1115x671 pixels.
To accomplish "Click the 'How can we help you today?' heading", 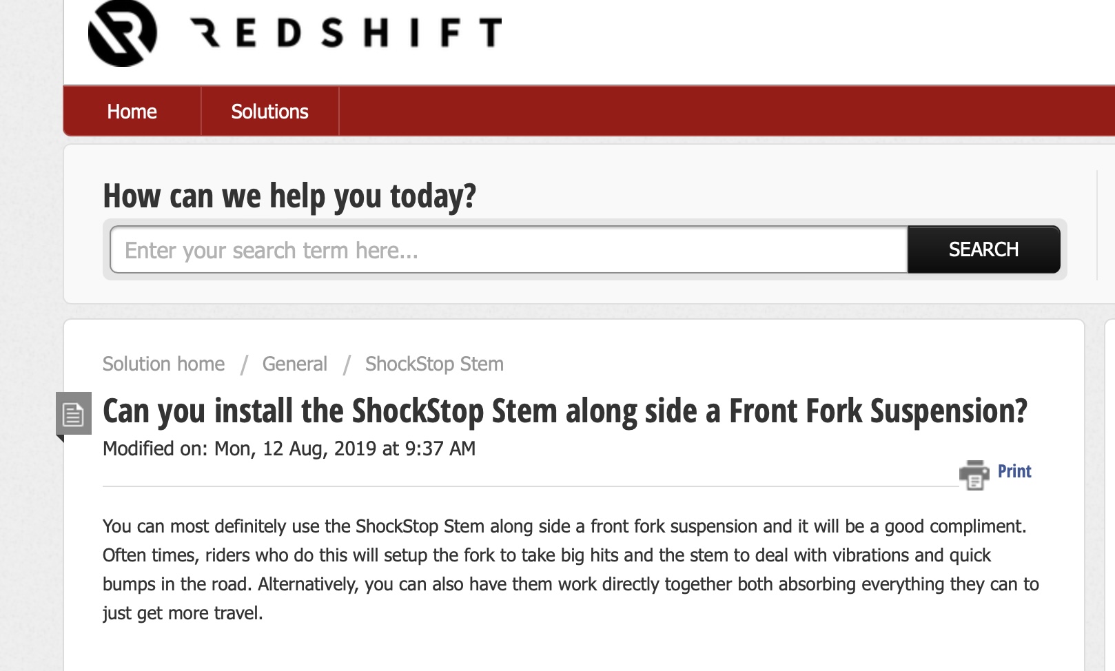I will pyautogui.click(x=289, y=196).
